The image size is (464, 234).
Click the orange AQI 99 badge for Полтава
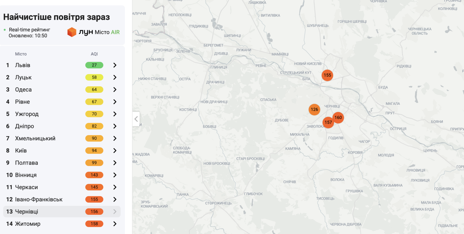[x=94, y=163]
